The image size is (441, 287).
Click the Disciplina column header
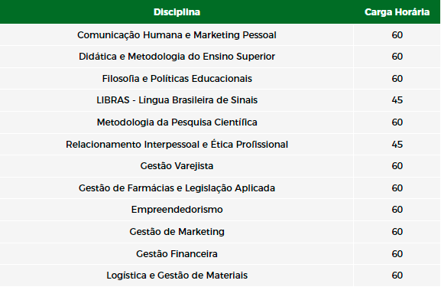[177, 12]
